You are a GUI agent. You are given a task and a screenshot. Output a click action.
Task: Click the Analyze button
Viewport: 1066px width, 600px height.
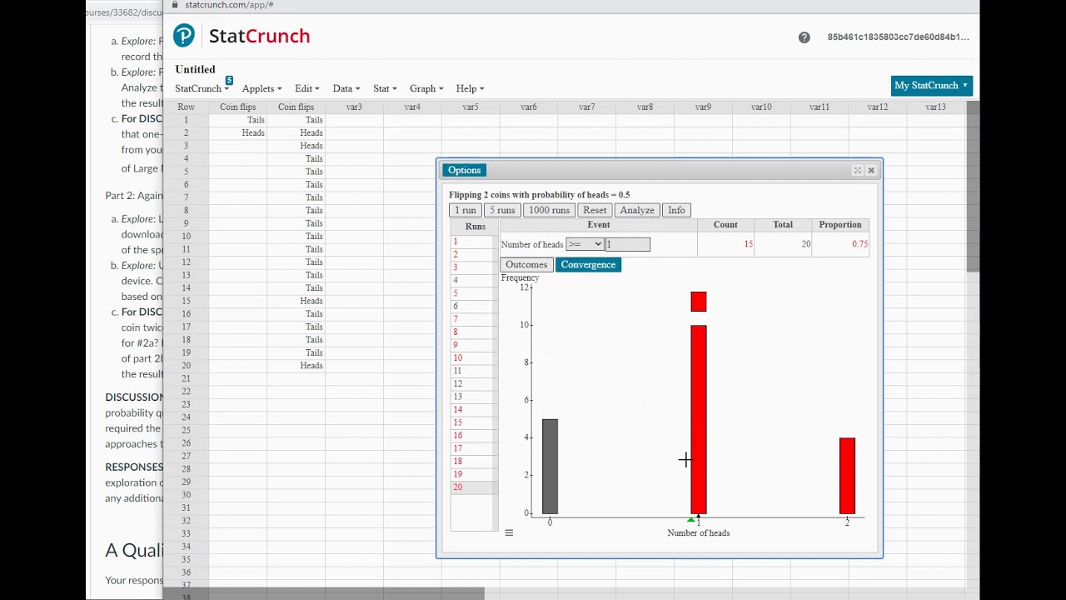(637, 210)
